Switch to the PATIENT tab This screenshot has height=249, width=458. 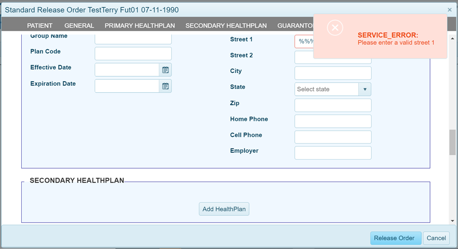[39, 25]
